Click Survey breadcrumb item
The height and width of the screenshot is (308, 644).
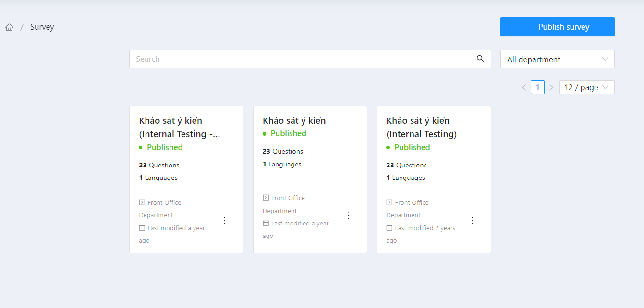pos(42,27)
